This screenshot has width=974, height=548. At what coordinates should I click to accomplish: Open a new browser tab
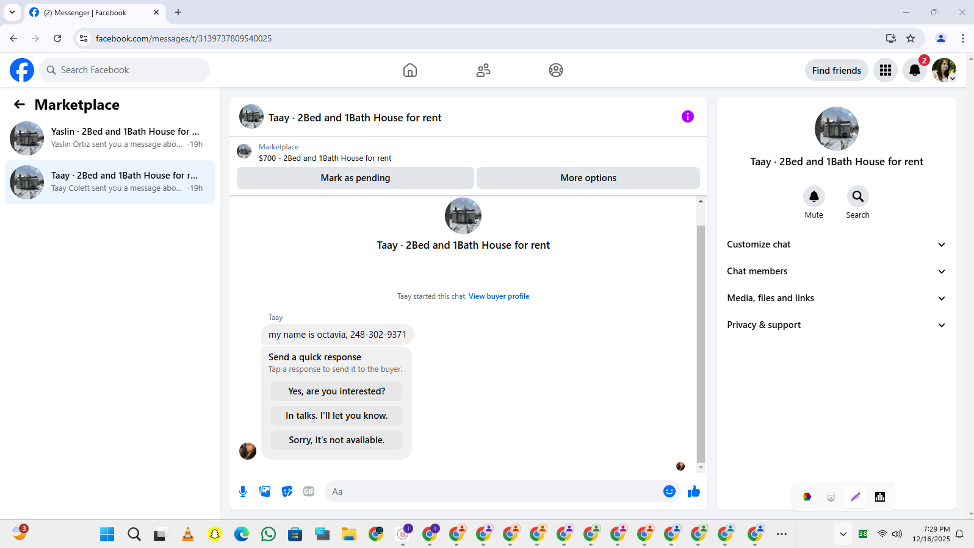tap(178, 12)
